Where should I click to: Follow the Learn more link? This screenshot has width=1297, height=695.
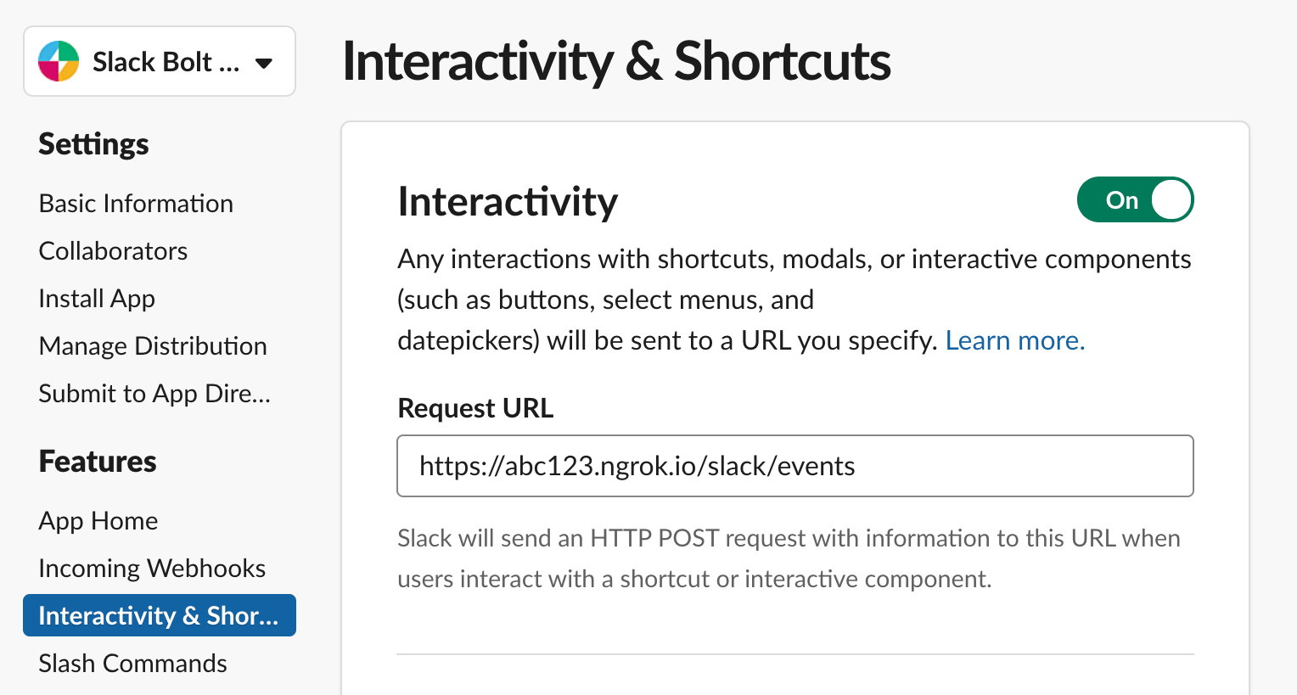click(x=1014, y=340)
